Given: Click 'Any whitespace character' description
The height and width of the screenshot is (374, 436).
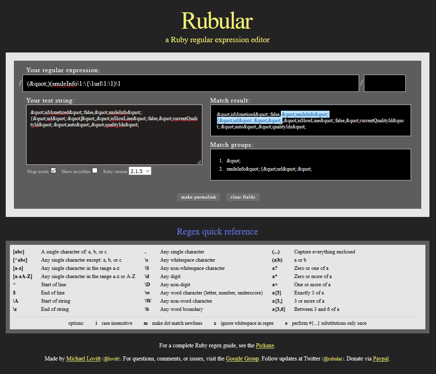Looking at the screenshot, I should coord(188,260).
